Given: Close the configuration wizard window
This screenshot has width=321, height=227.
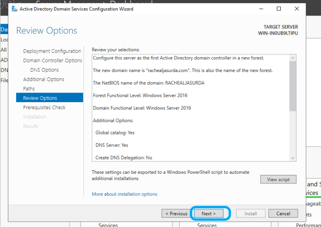Looking at the screenshot, I should point(297,9).
